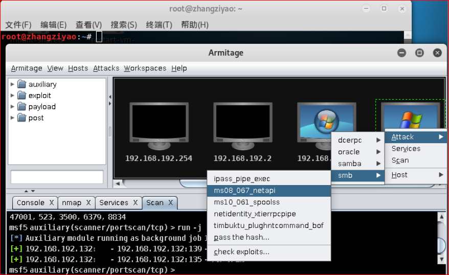
Task: Switch to the Scan tab
Action: point(155,202)
